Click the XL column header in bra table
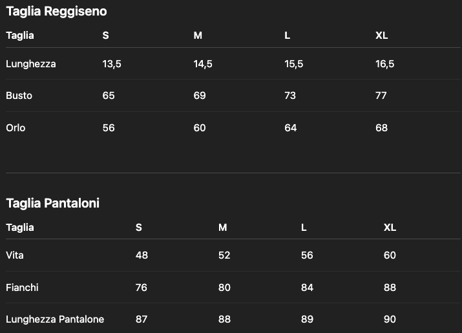Image resolution: width=462 pixels, height=333 pixels. pos(381,36)
